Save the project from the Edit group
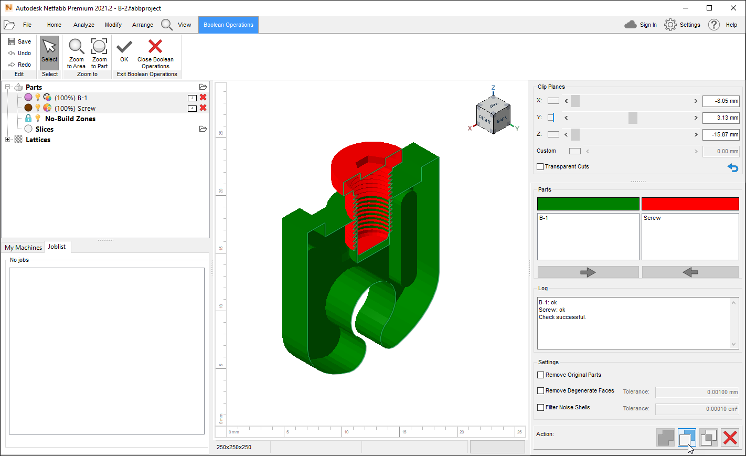Screen dimensions: 746x456 (x=19, y=41)
